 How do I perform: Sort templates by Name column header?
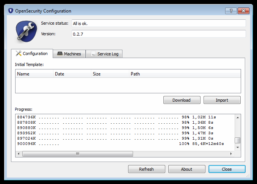point(34,74)
